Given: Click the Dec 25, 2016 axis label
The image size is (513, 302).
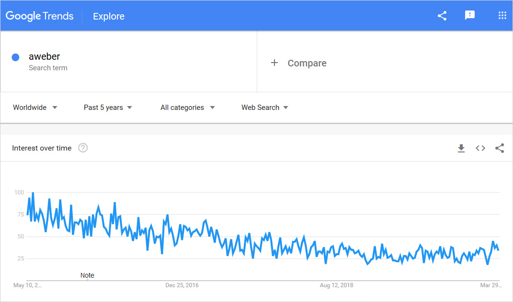Looking at the screenshot, I should 182,285.
